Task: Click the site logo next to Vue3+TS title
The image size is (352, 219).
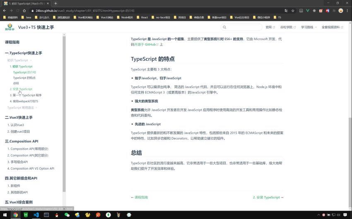Action: coord(10,27)
